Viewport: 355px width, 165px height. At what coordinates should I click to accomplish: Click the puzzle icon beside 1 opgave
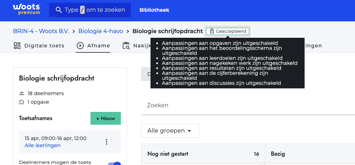click(x=22, y=102)
